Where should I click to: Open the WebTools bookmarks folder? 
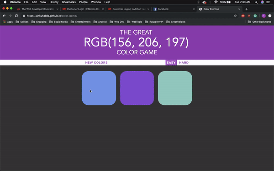point(134,22)
